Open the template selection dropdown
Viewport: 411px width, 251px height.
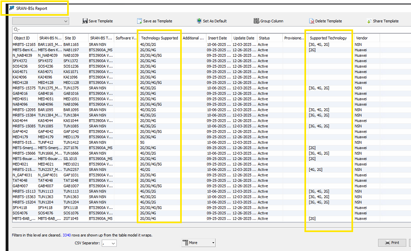click(x=40, y=21)
